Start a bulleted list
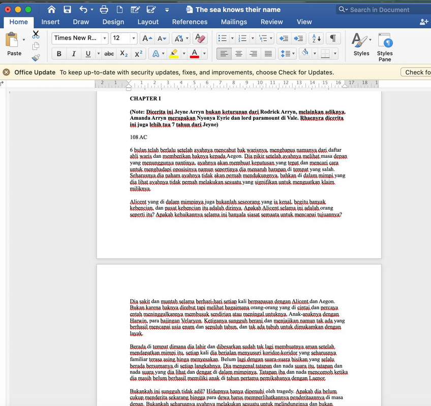 (x=223, y=39)
